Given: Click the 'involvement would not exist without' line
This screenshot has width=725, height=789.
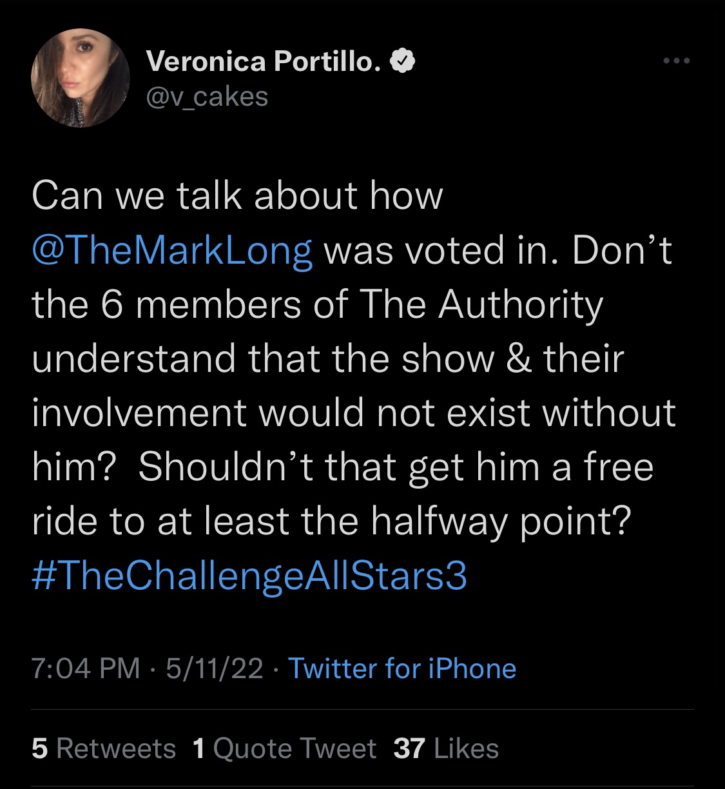Looking at the screenshot, I should 354,413.
